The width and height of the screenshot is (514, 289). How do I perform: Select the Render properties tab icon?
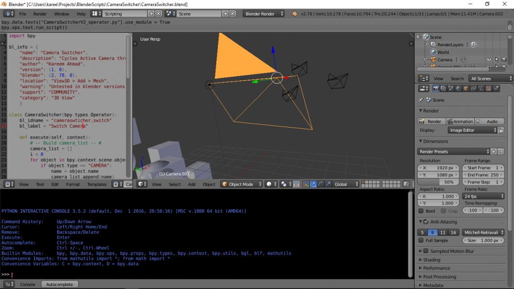[x=436, y=88]
